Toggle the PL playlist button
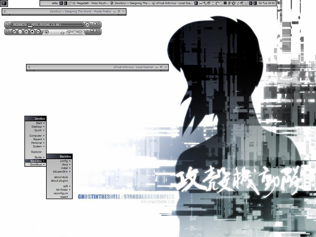The height and width of the screenshot is (237, 316). pyautogui.click(x=75, y=32)
